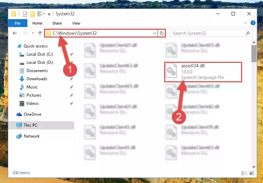
Task: Click the 200 items status text
Action: [21, 173]
